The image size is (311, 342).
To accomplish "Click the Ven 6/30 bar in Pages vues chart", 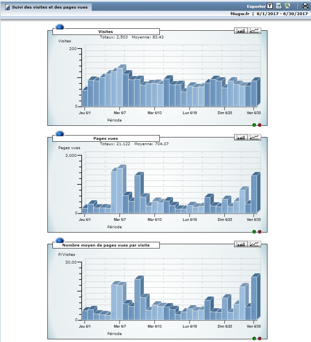I will tap(254, 194).
